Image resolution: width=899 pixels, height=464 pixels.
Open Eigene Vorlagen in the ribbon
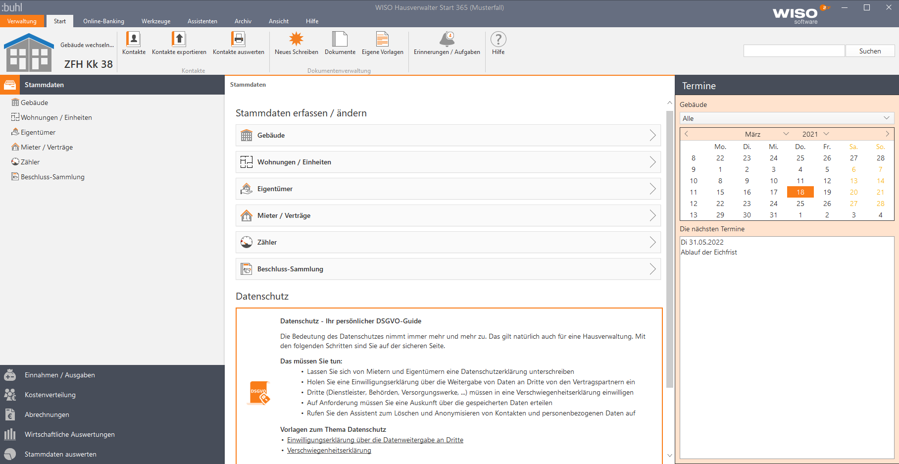(382, 40)
